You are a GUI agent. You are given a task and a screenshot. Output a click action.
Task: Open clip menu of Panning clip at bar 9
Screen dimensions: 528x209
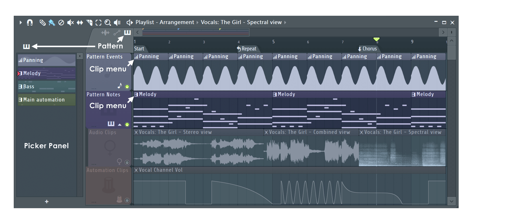414,57
